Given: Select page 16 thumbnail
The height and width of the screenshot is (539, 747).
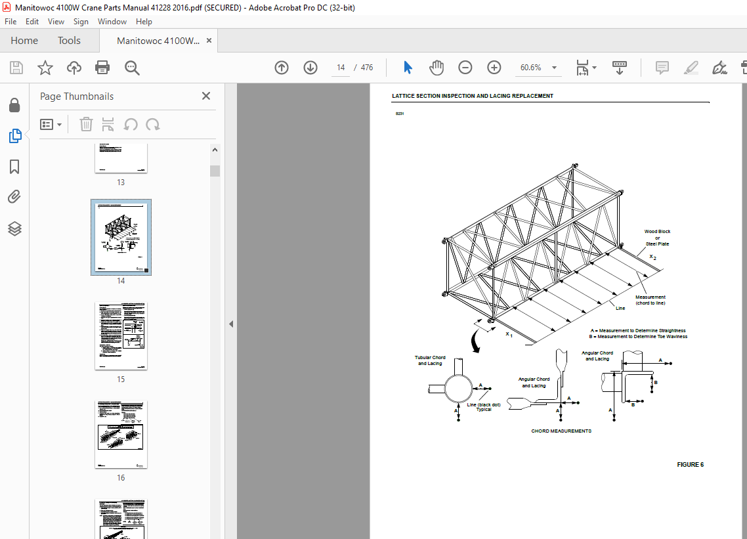Looking at the screenshot, I should click(121, 434).
